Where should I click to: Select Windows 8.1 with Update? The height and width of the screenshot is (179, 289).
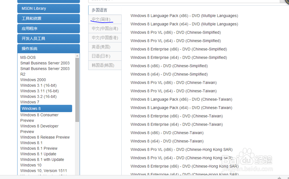click(x=42, y=159)
